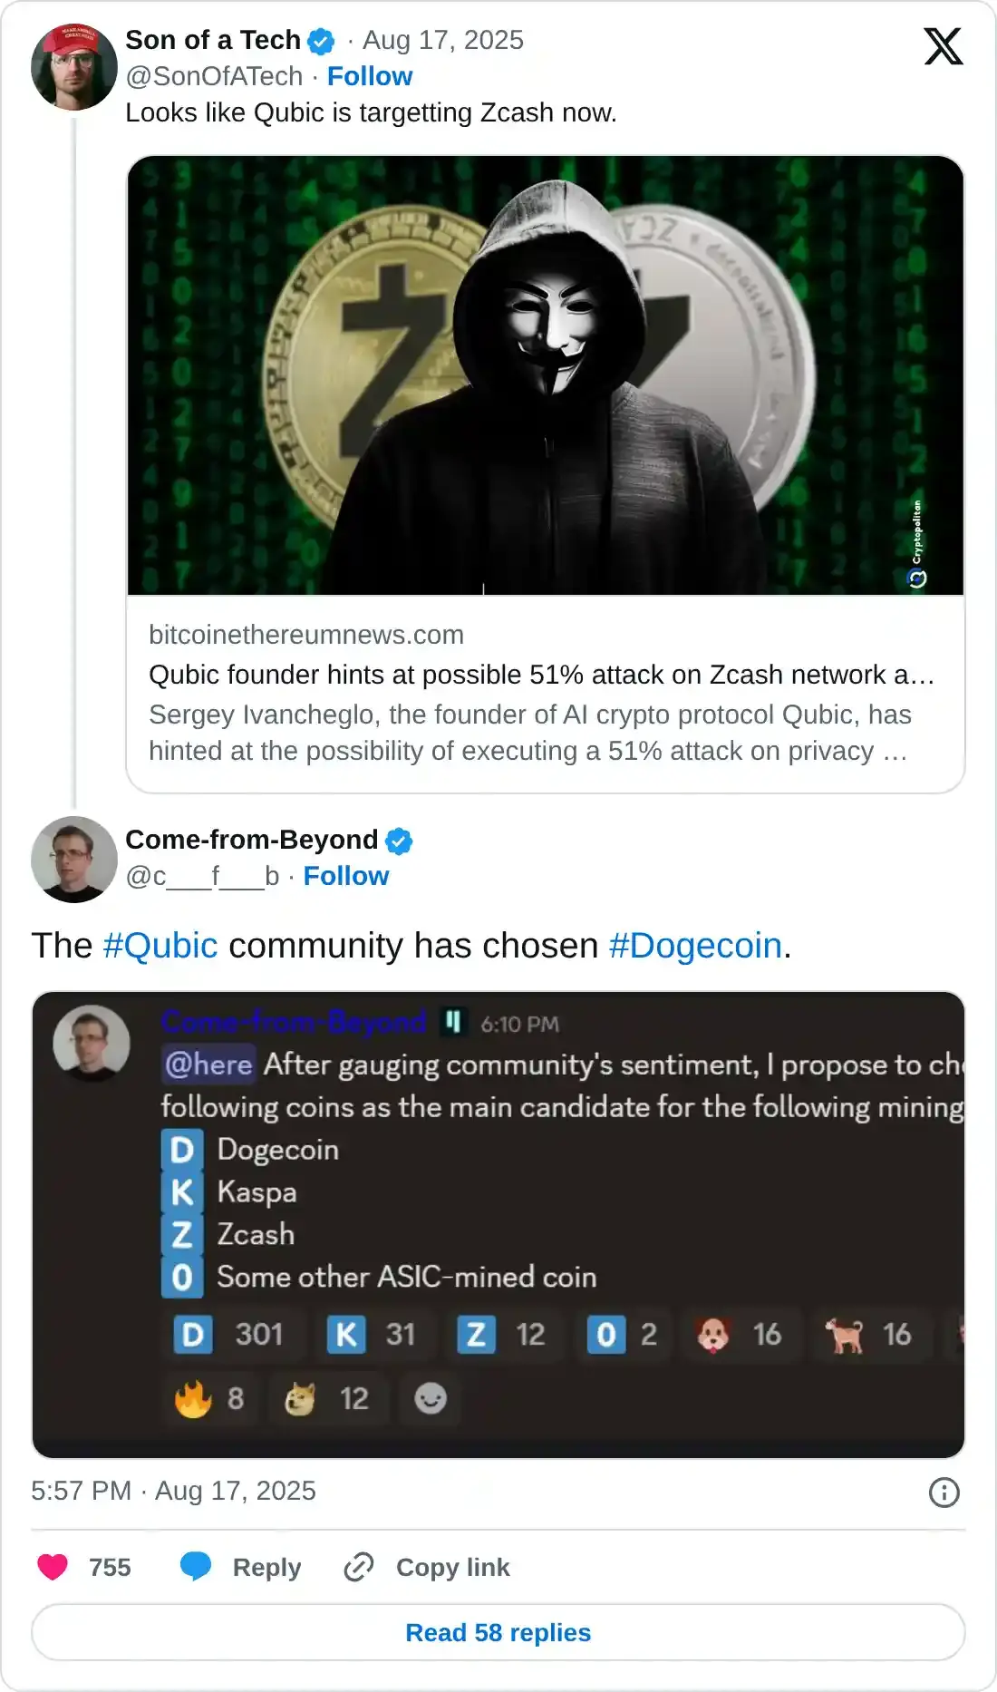Open the Zcash article preview image
The image size is (997, 1692).
[x=546, y=375]
